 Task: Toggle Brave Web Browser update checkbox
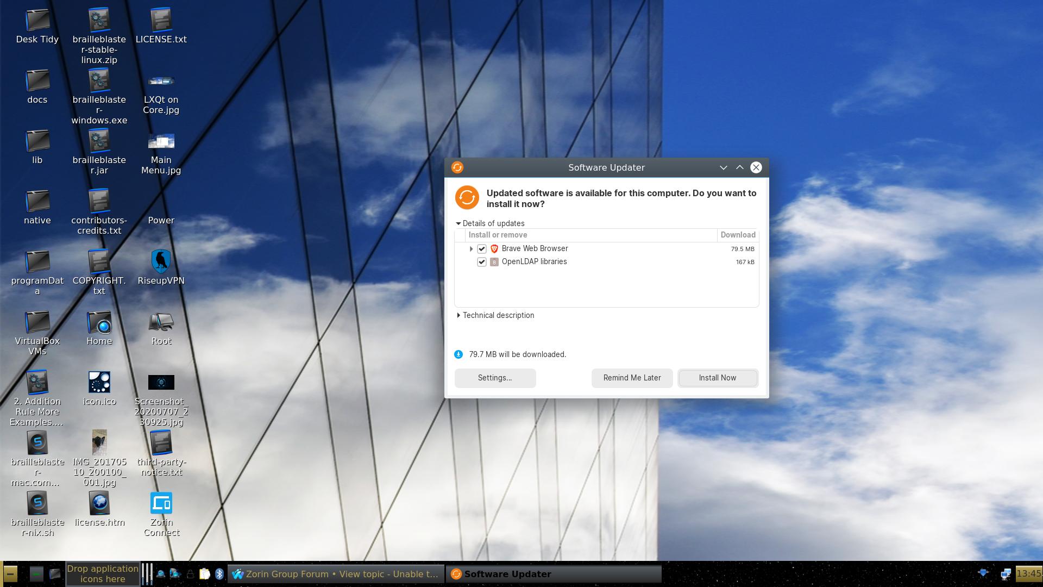482,249
